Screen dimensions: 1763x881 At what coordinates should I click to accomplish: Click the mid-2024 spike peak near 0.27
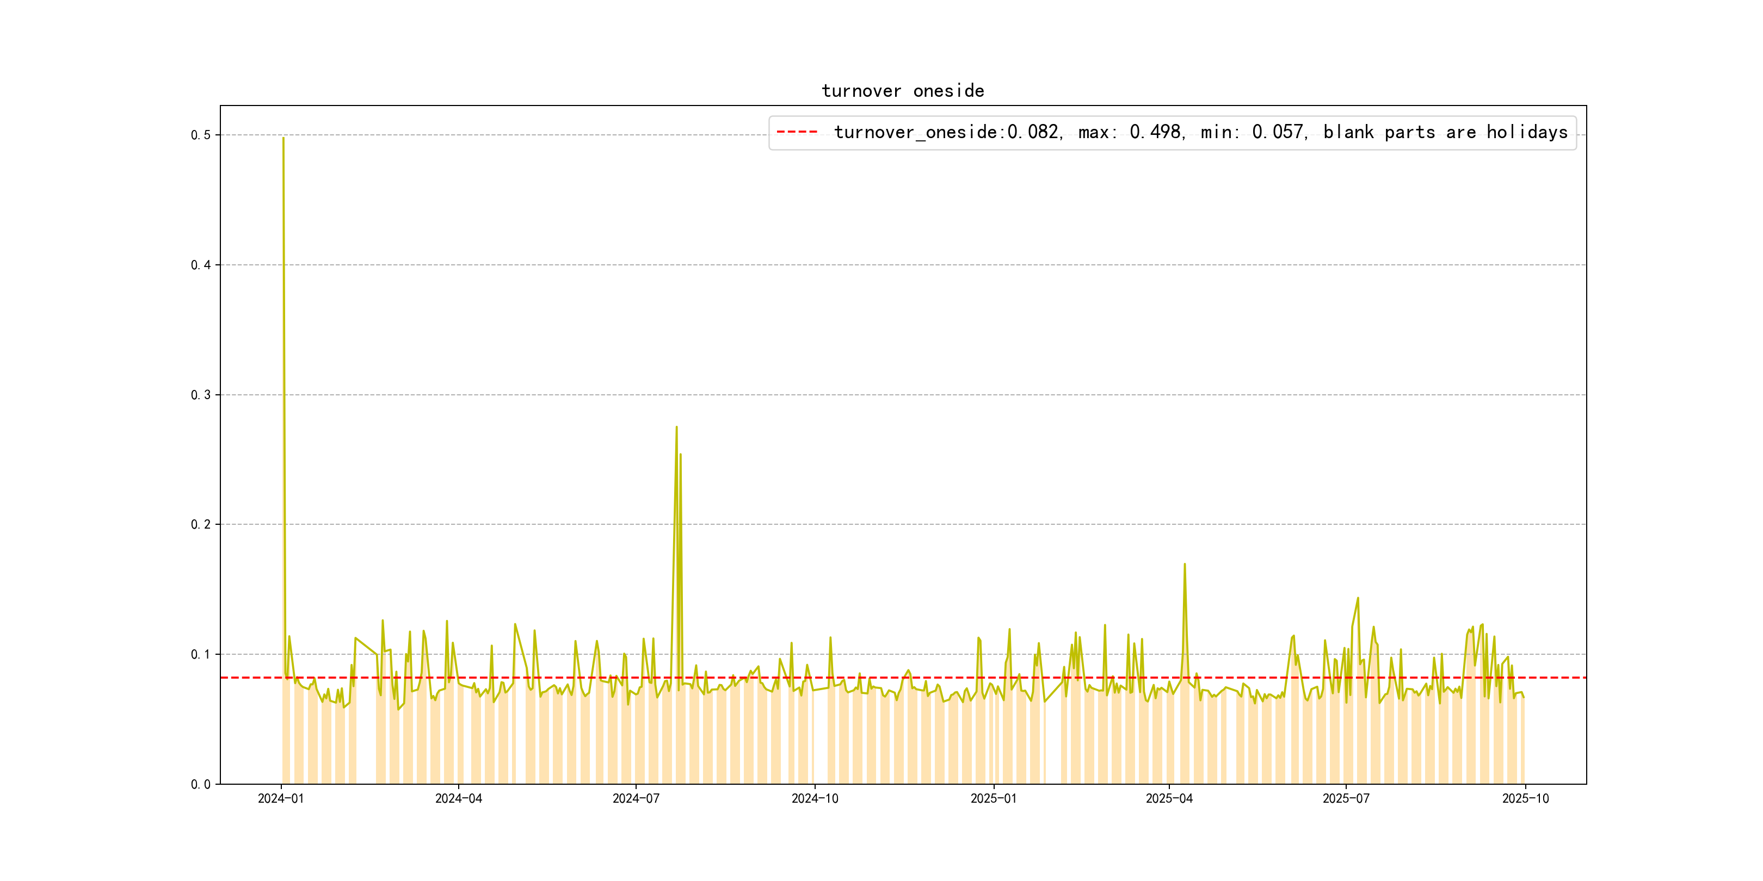pyautogui.click(x=676, y=427)
